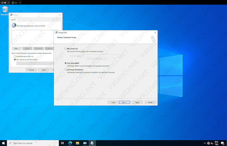This screenshot has height=146, width=227.
Task: Open the network status tray icon
Action: 208,143
